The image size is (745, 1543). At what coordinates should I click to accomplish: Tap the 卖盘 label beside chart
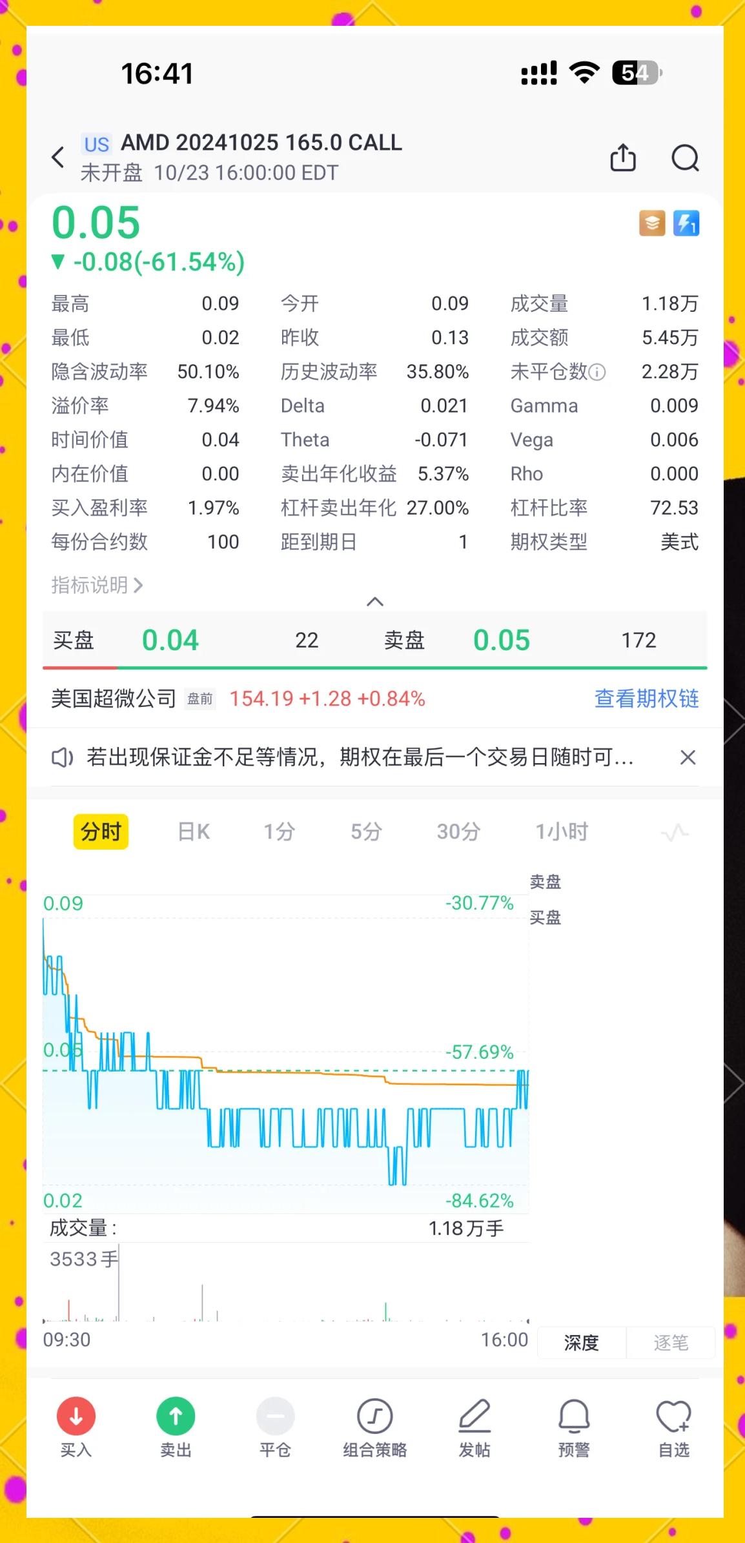[x=546, y=882]
